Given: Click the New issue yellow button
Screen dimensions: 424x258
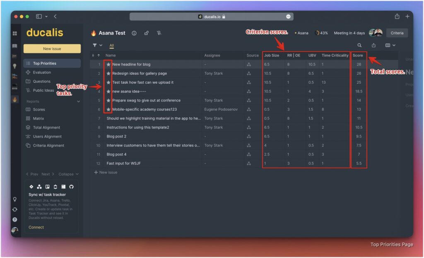Looking at the screenshot, I should point(52,49).
